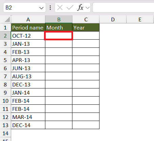
Task: Select column B header
Action: 59,19
